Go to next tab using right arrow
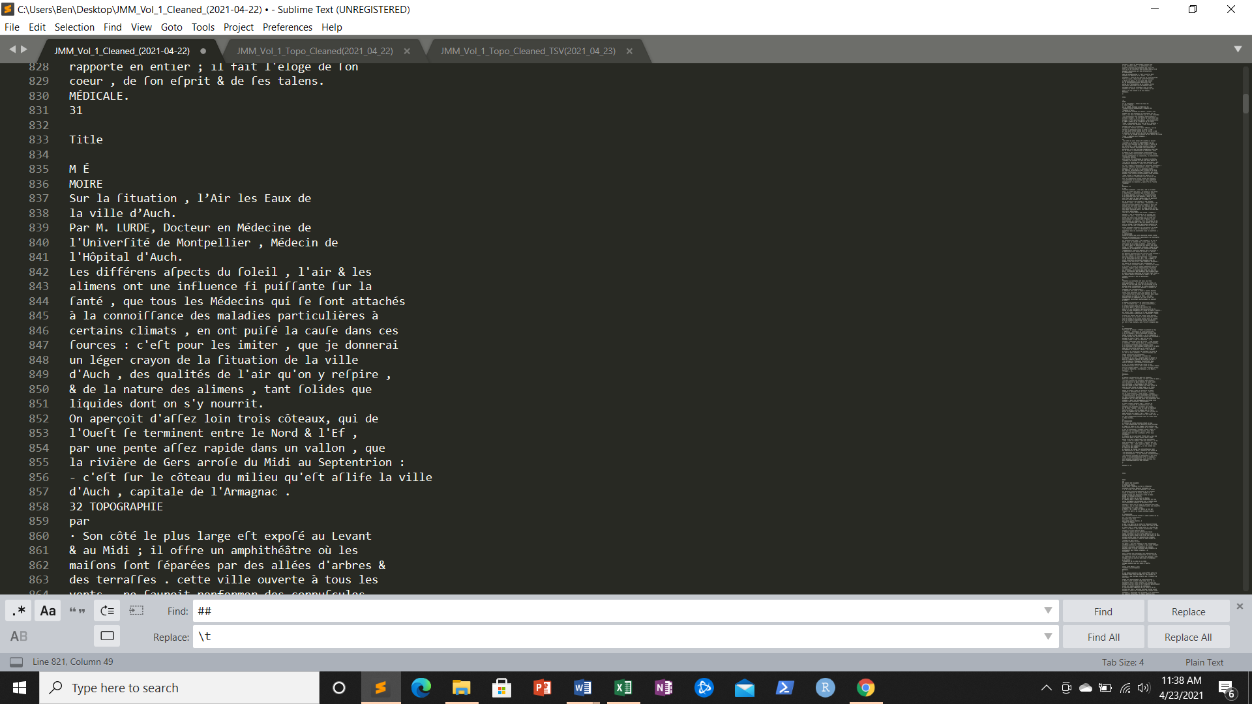 click(x=25, y=50)
